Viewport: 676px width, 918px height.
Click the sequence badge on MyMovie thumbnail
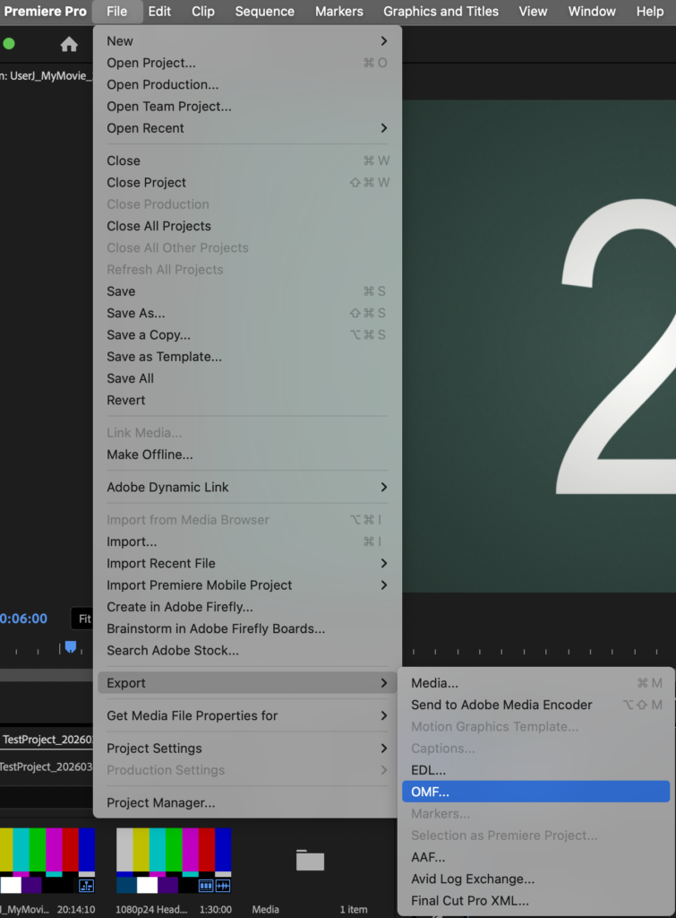coord(86,885)
